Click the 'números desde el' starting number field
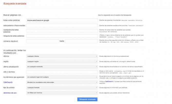 (x=42, y=41)
